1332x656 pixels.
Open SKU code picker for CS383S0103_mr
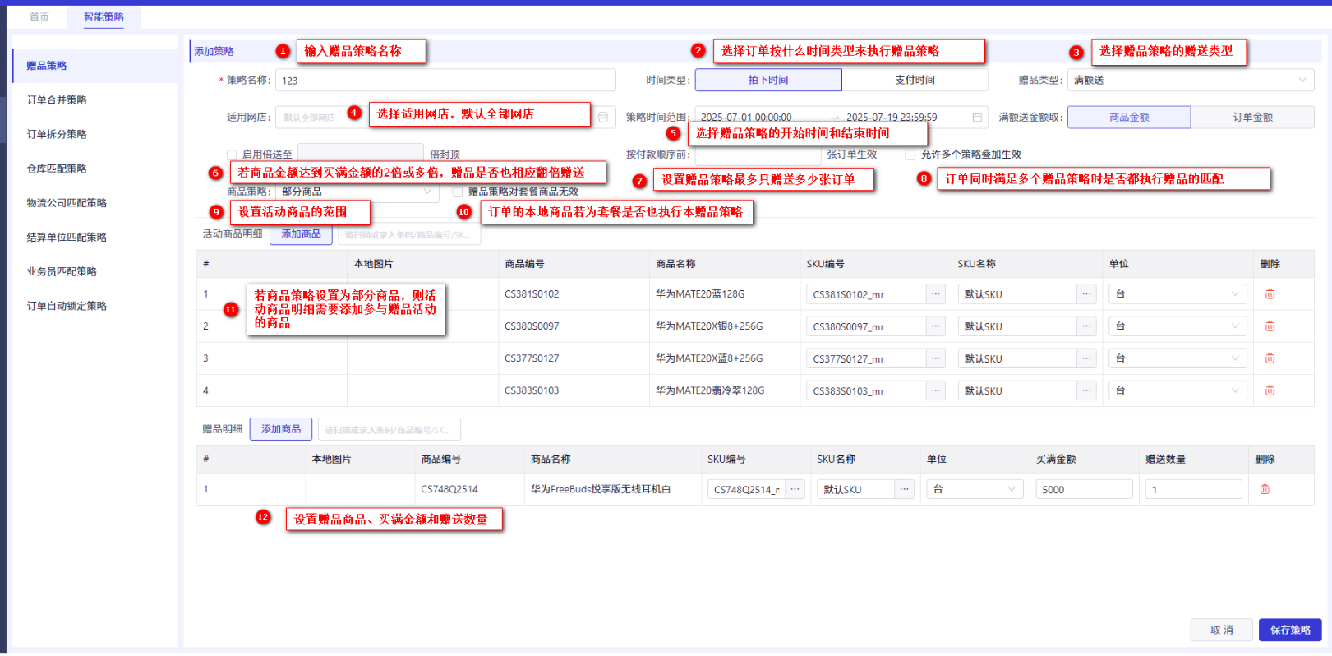935,390
